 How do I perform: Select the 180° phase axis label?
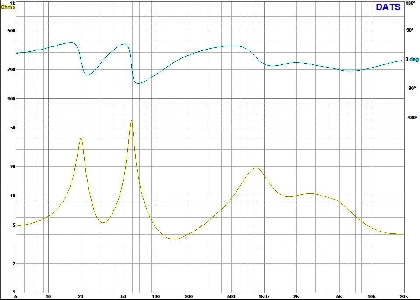point(410,3)
